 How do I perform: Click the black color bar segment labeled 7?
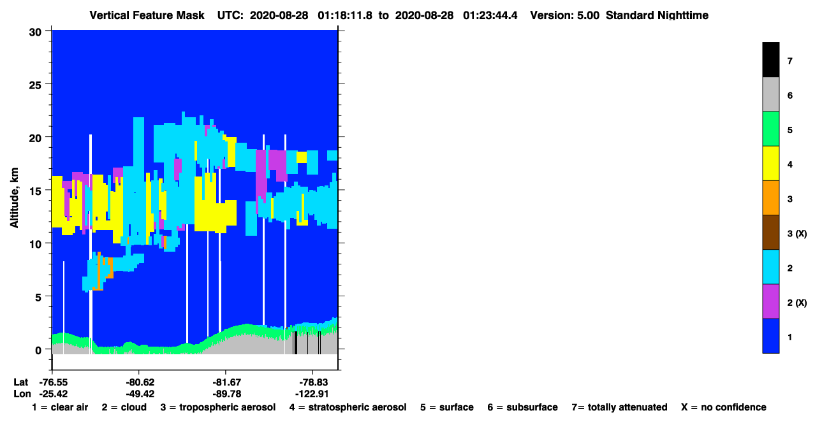point(770,60)
